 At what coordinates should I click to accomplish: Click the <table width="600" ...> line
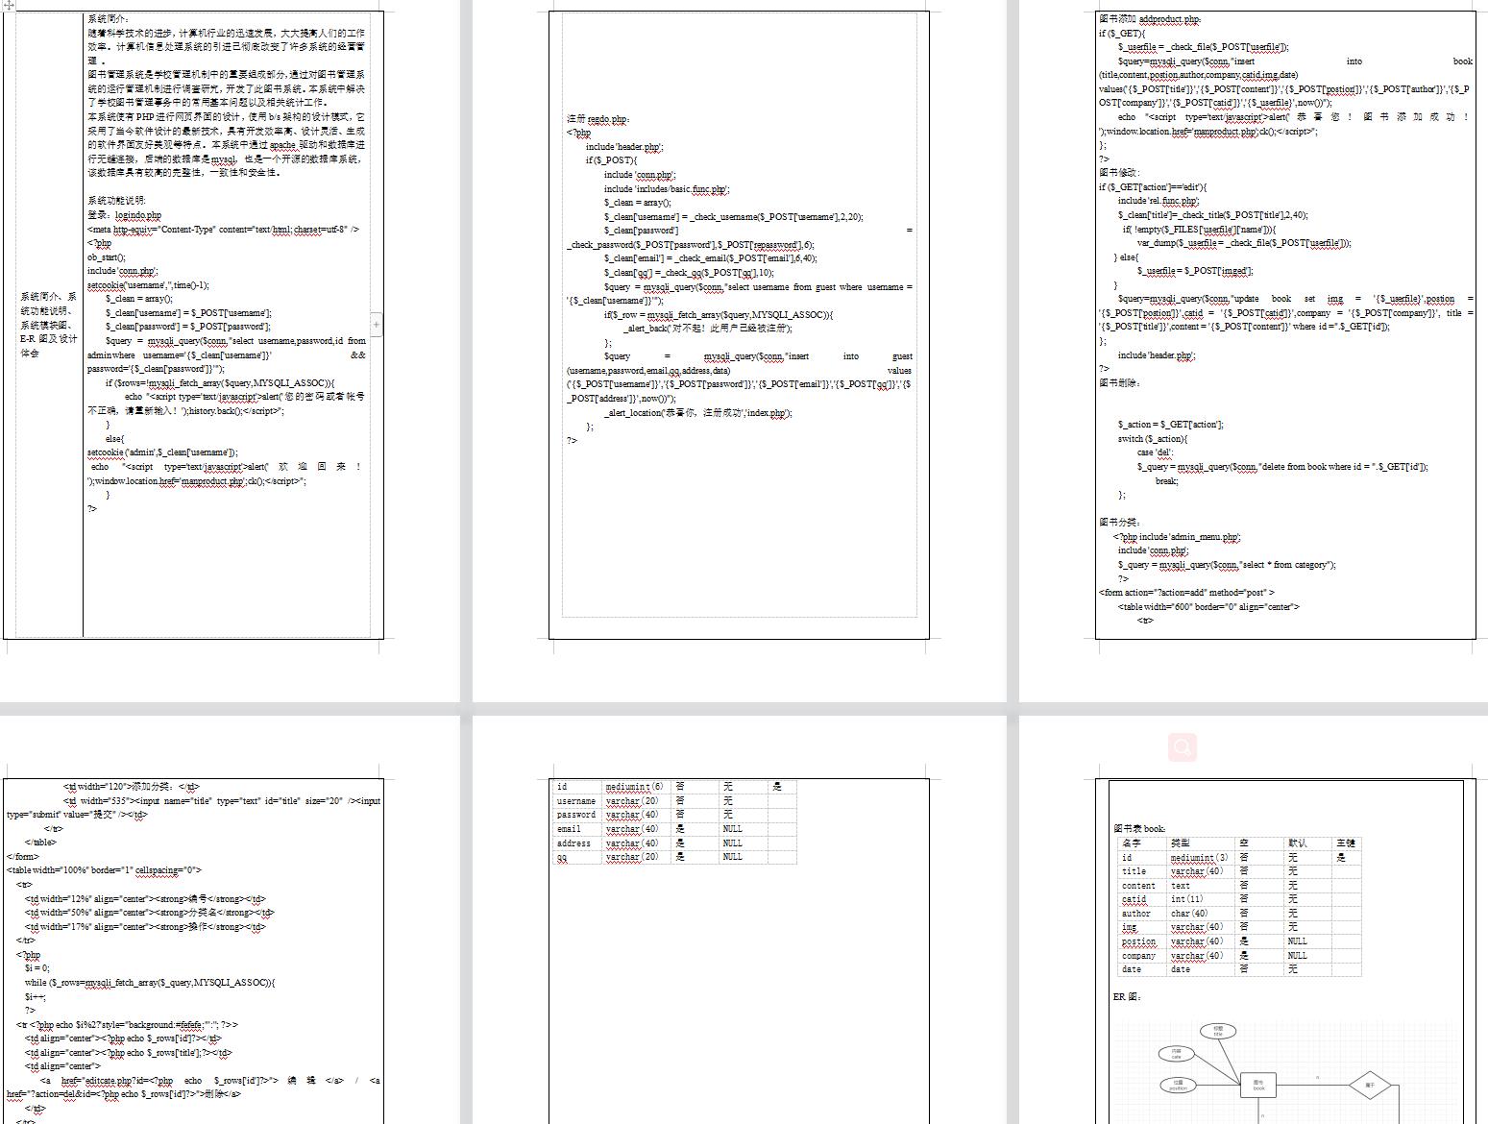tap(1208, 607)
